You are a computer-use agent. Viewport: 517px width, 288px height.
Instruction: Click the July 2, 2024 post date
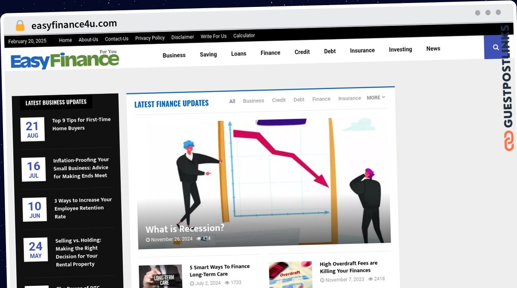pos(205,283)
